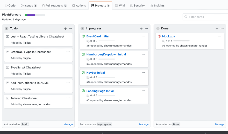This screenshot has height=134, width=228.
Task: Open GraphQL + Apollo Cheatsheet card menu
Action: pyautogui.click(x=68, y=52)
